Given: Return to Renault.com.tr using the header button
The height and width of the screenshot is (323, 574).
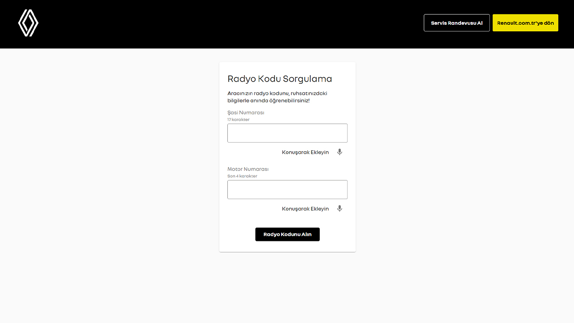Looking at the screenshot, I should coord(525,22).
